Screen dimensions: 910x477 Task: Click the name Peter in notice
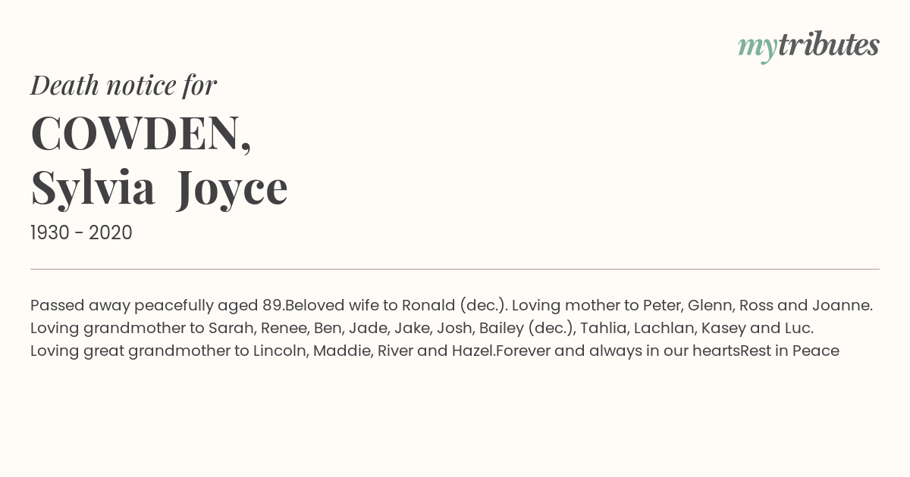point(660,306)
